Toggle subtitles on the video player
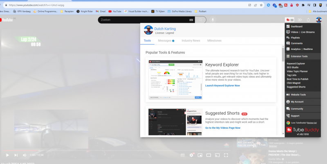327x164 pixels. tap(182, 155)
